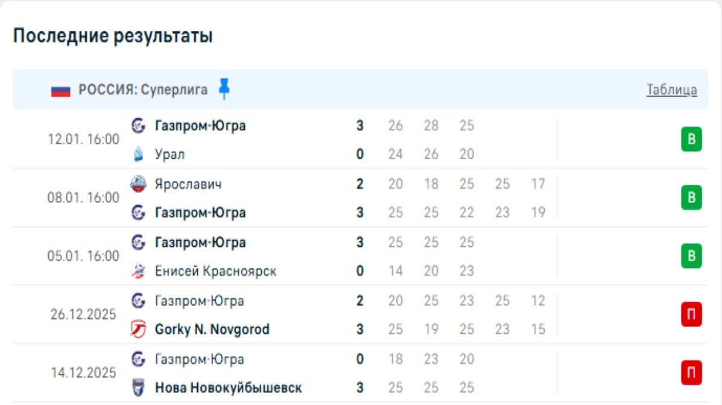Click the loss badge for the 14.12.2025 match

point(691,373)
